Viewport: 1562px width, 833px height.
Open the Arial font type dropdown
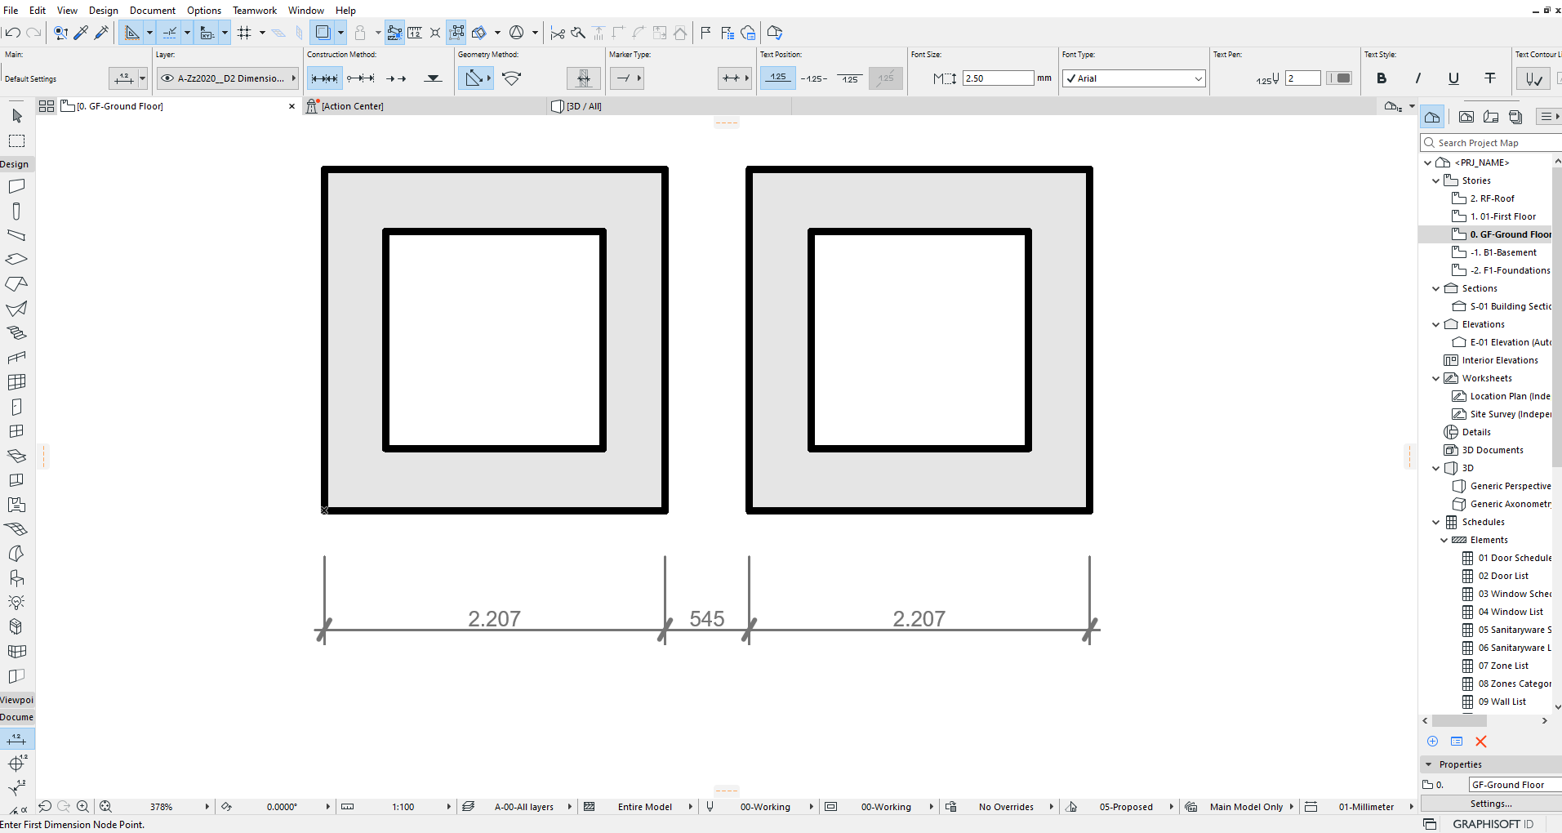(x=1133, y=78)
